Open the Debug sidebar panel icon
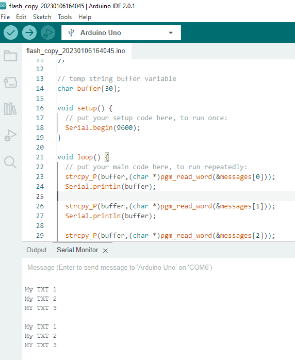 tap(10, 136)
